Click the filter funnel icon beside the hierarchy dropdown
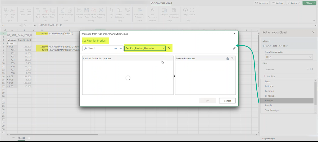The image size is (318, 142). (169, 48)
